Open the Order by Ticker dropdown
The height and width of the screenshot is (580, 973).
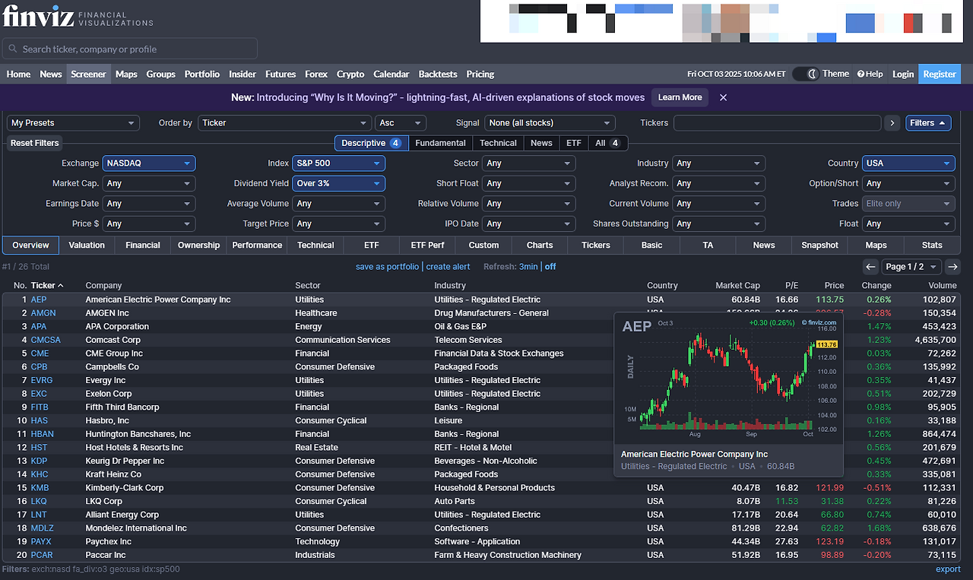coord(284,122)
